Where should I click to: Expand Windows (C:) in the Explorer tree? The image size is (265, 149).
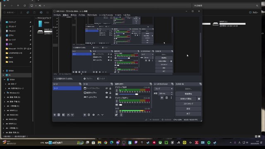point(5,93)
